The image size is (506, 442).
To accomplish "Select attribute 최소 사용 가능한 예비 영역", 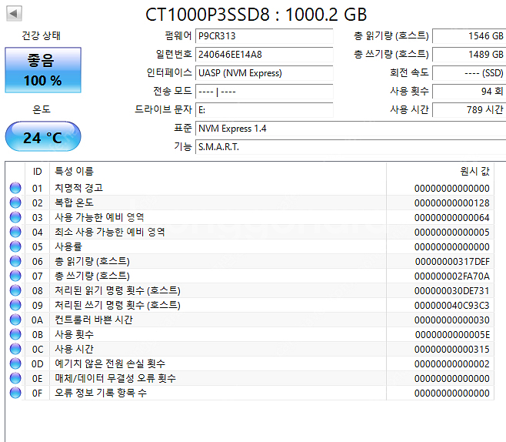I will coord(110,232).
